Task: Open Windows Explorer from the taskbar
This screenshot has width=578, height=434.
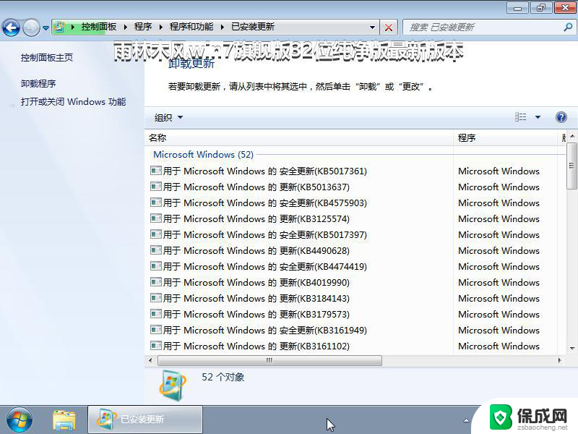Action: (x=64, y=420)
